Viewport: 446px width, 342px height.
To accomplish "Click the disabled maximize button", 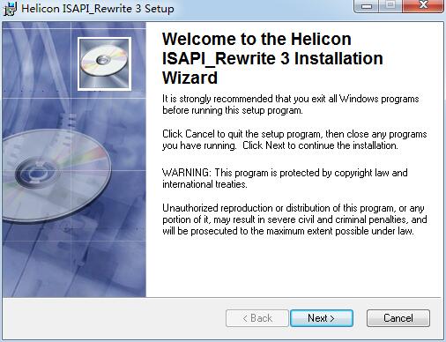I will pyautogui.click(x=390, y=6).
